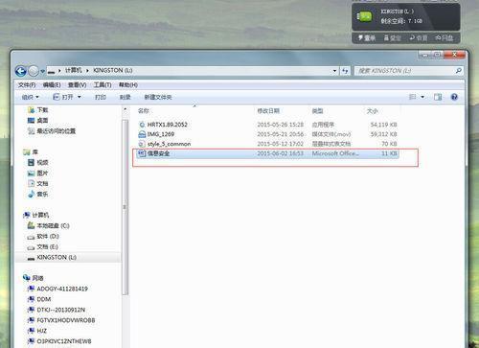Click the green USB drive icon in the widget
479x348 pixels.
point(365,16)
